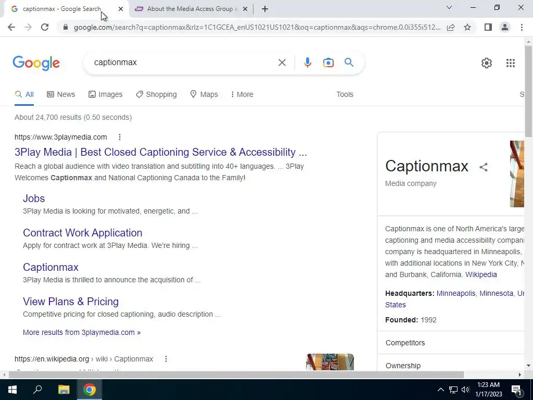Open the tab search chevron
Image resolution: width=533 pixels, height=400 pixels.
(449, 7)
